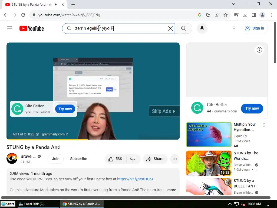The image size is (277, 208).
Task: Clear the search box with X
Action: click(170, 28)
